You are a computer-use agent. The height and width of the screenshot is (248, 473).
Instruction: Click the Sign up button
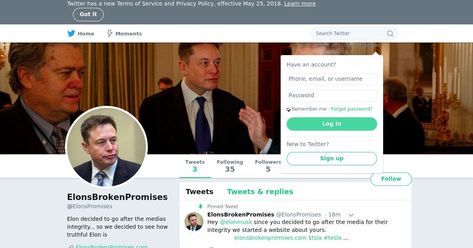click(331, 158)
